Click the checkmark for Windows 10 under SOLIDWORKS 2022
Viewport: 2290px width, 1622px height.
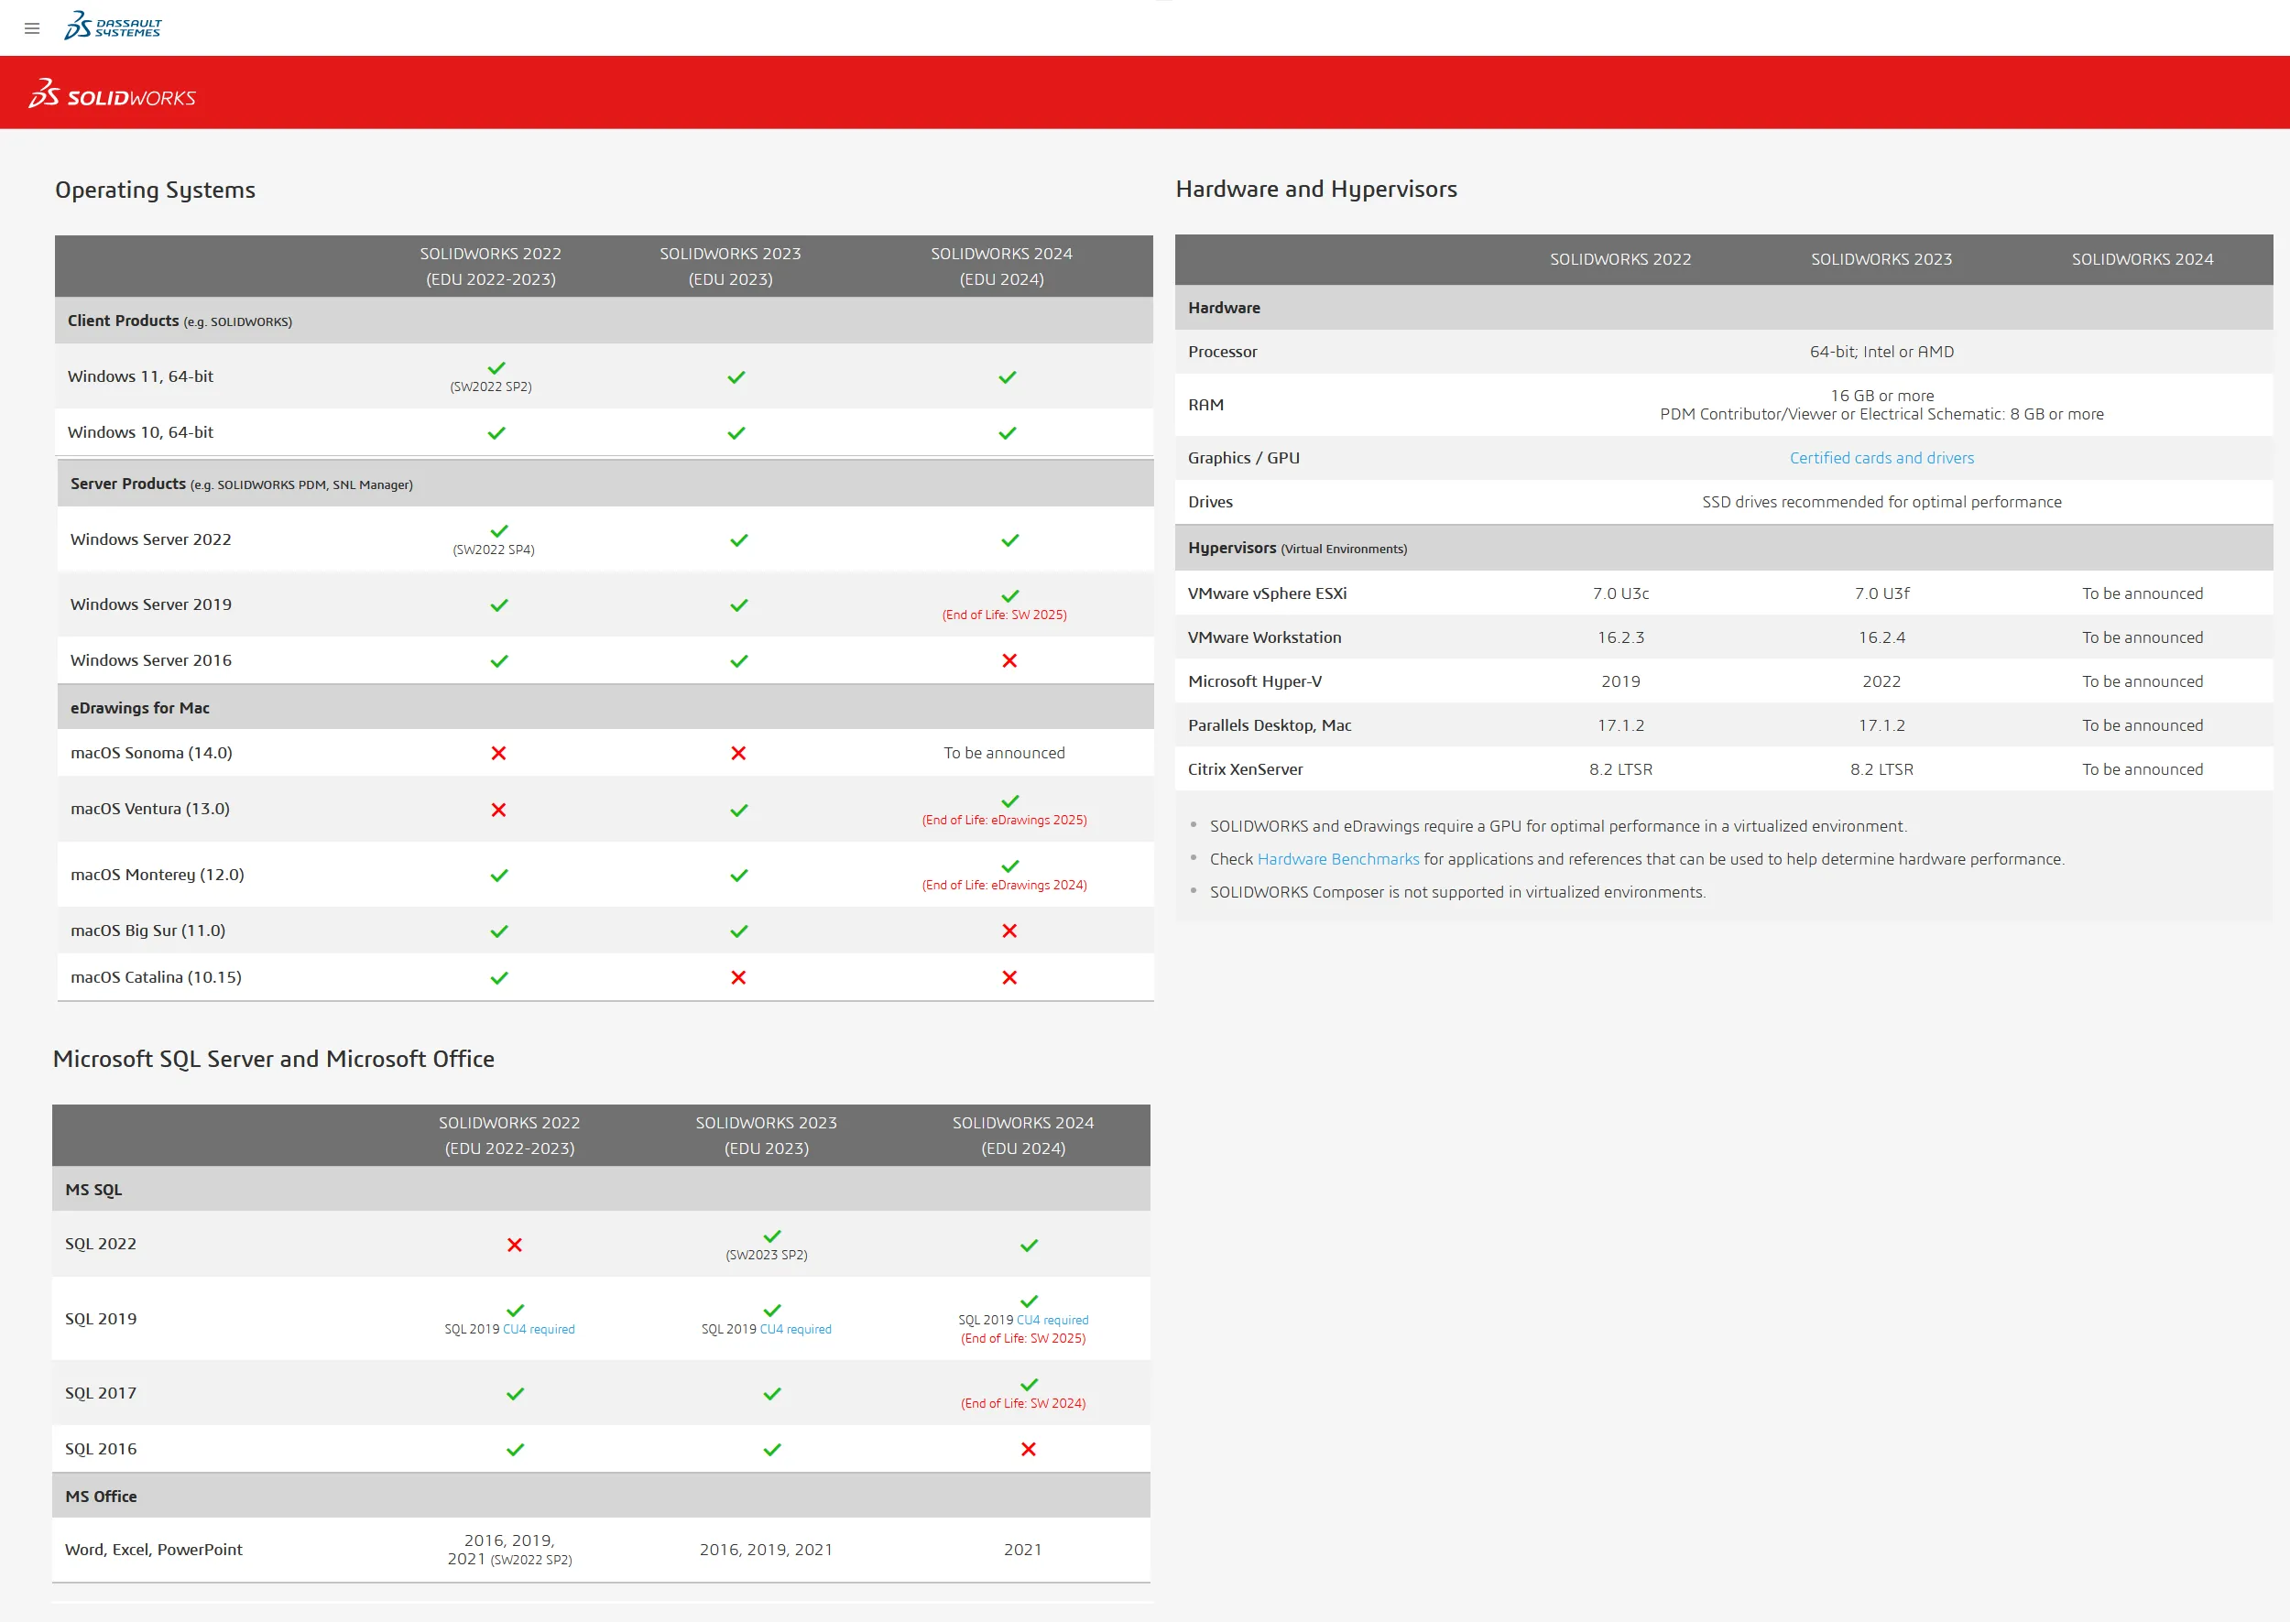coord(496,431)
